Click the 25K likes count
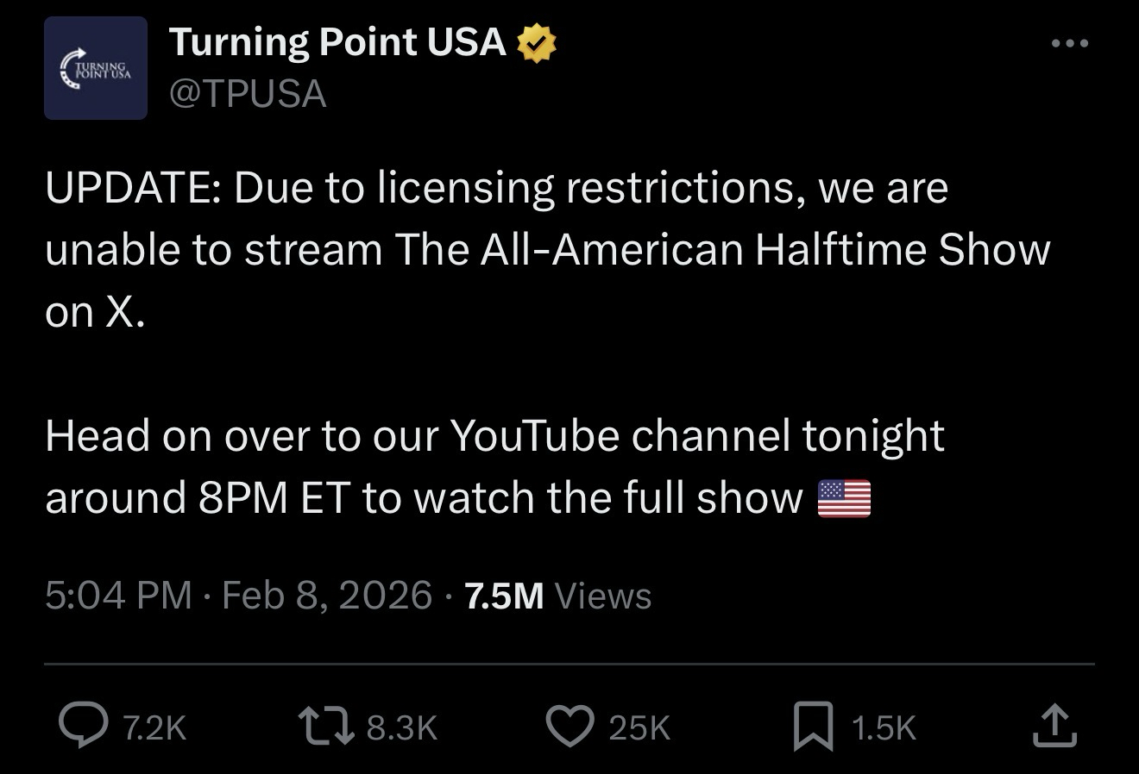This screenshot has width=1139, height=774. point(639,728)
